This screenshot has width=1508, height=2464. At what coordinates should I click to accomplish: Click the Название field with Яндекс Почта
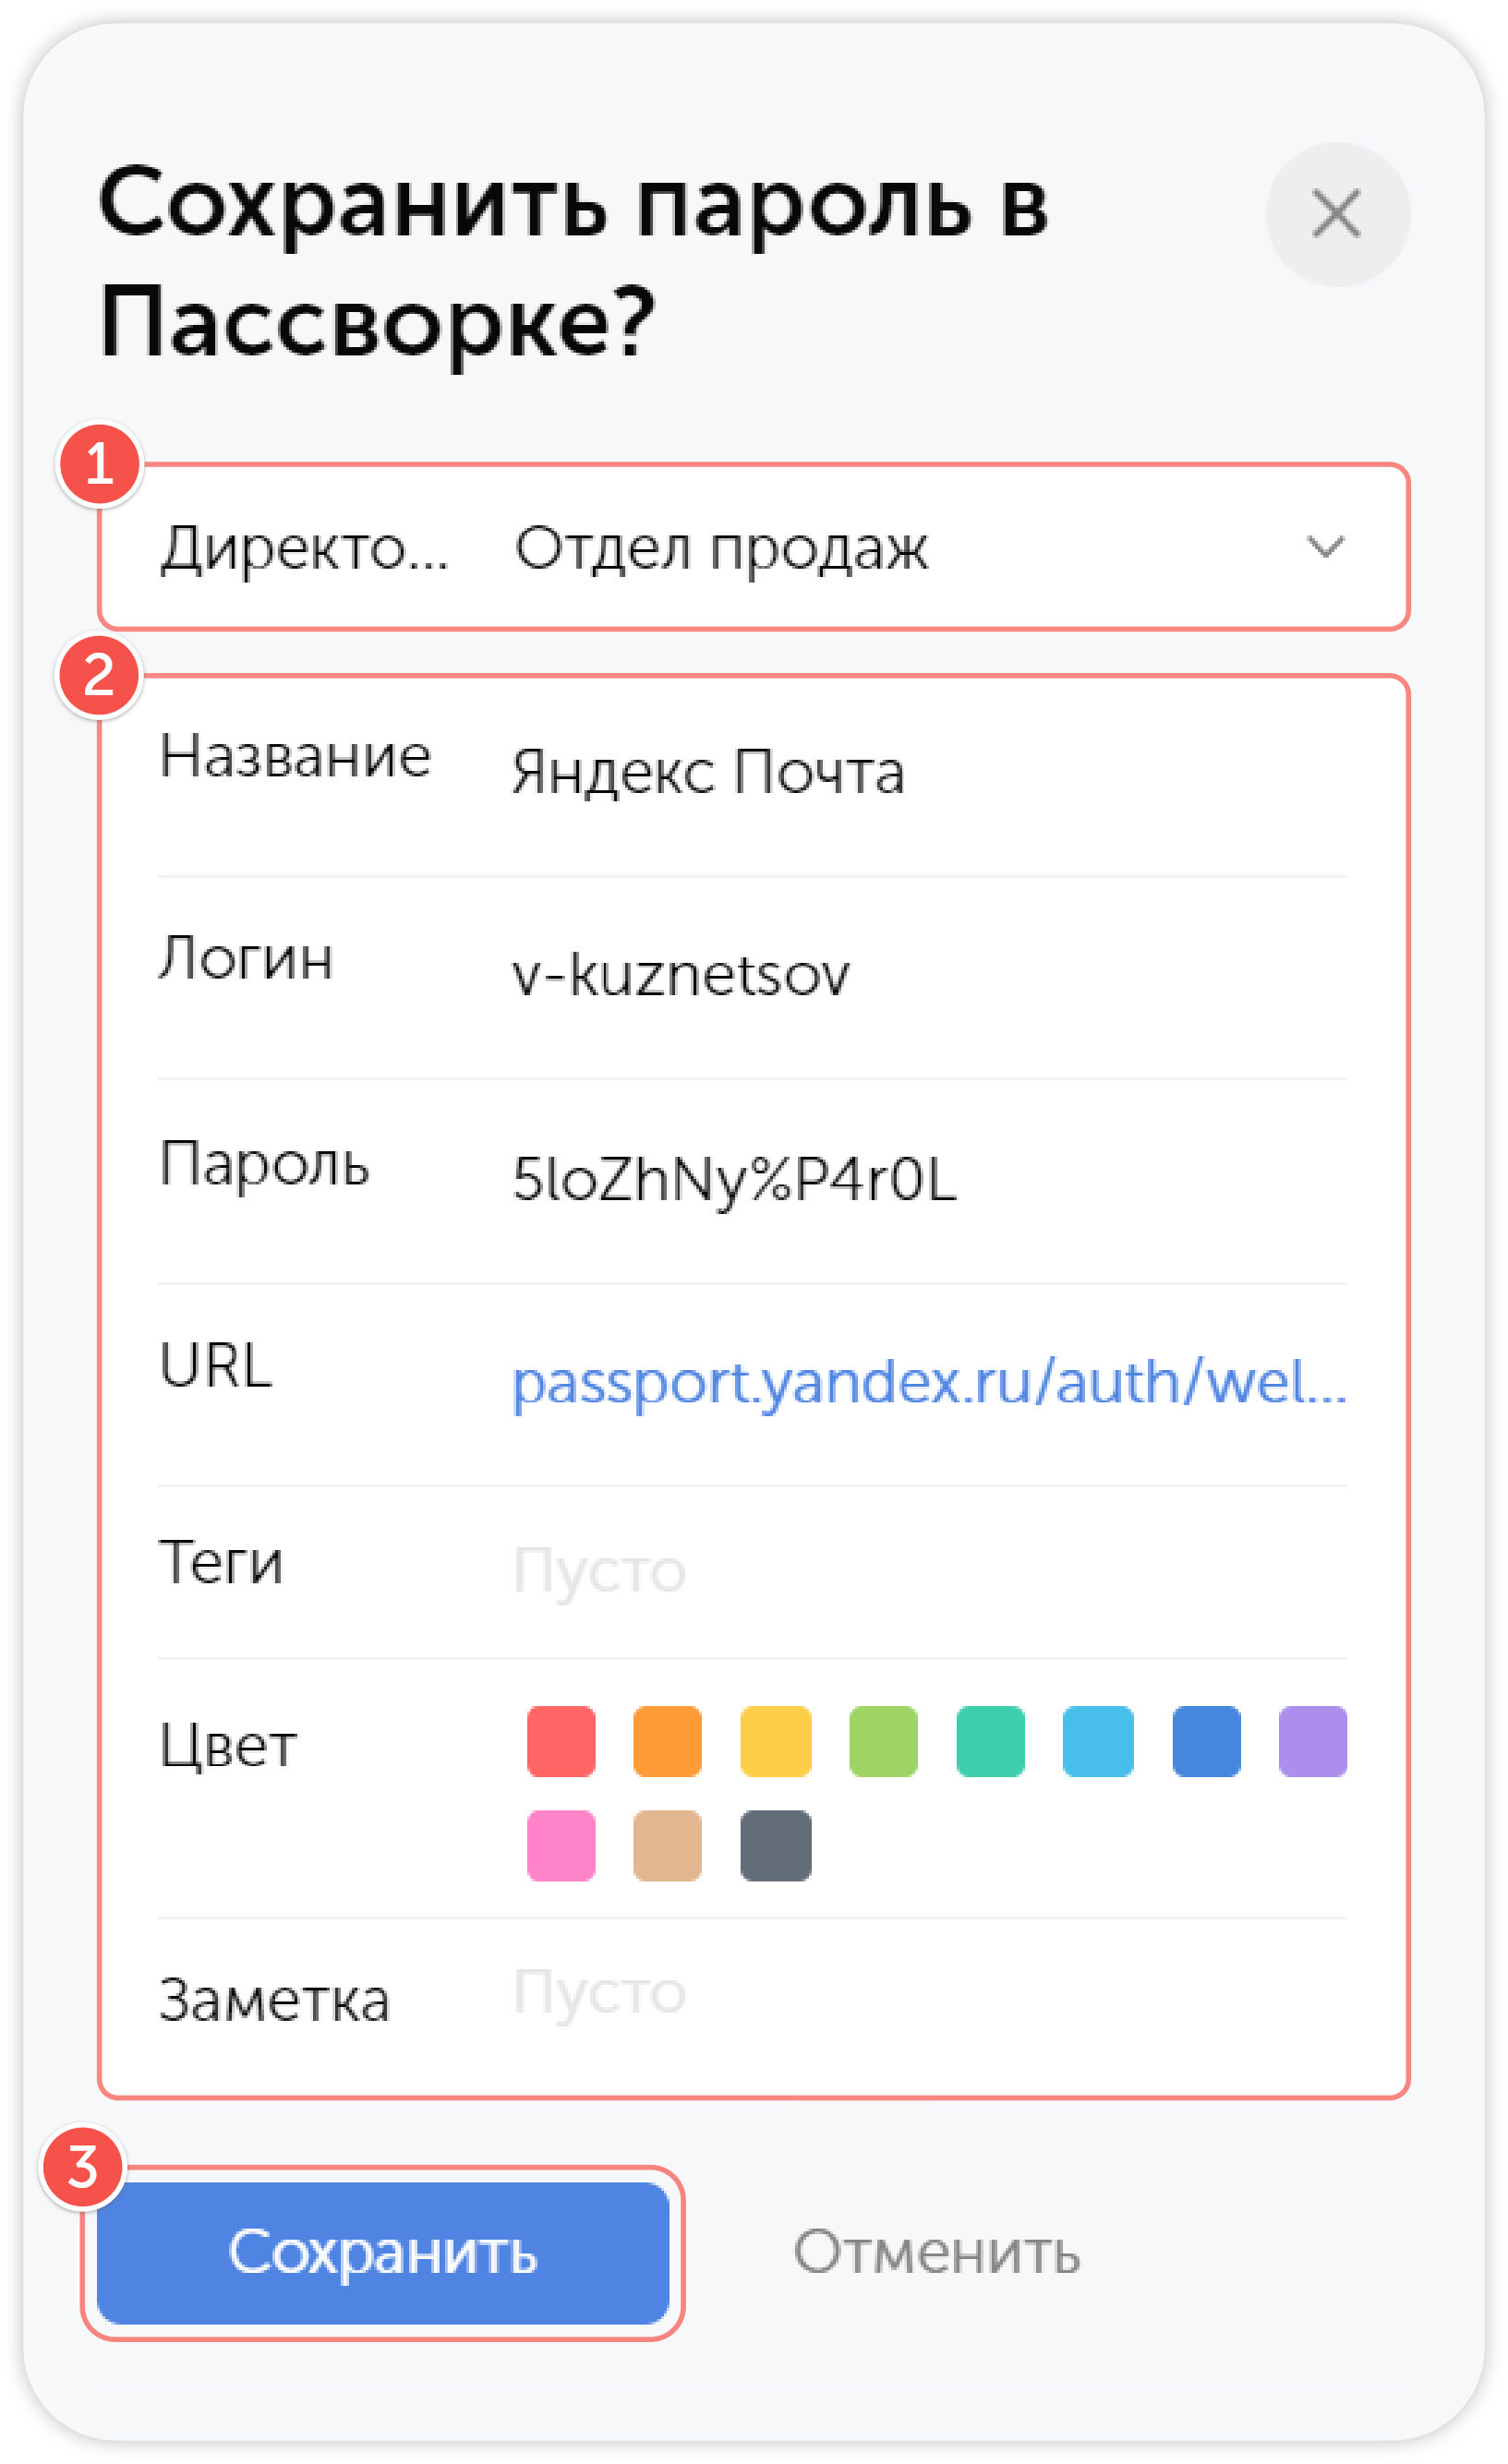click(x=707, y=772)
